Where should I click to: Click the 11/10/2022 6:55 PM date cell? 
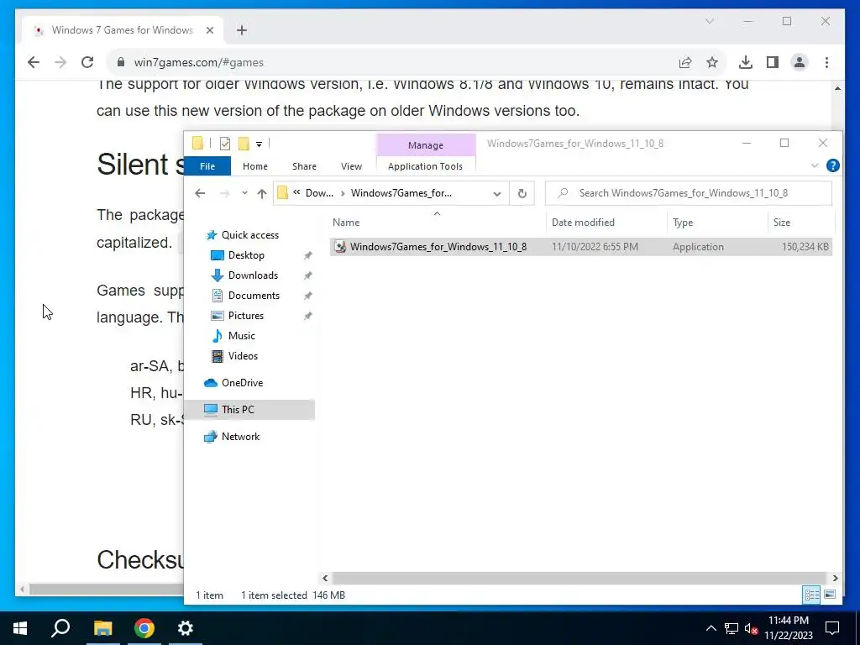pos(595,247)
